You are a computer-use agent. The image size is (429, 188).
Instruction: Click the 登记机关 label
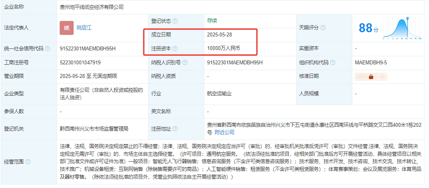point(14,129)
